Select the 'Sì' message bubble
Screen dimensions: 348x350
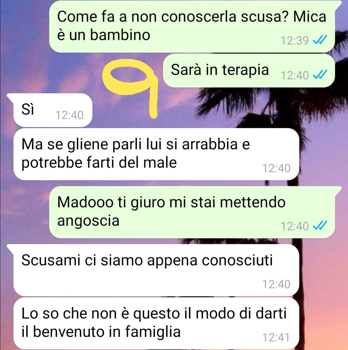pyautogui.click(x=53, y=110)
